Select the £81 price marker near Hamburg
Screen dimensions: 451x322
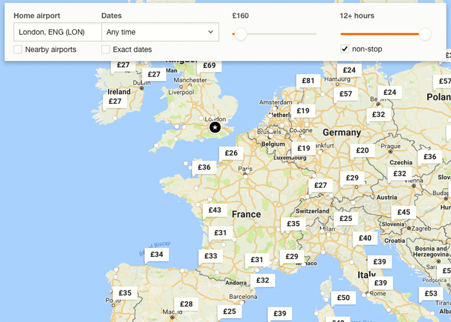point(308,80)
